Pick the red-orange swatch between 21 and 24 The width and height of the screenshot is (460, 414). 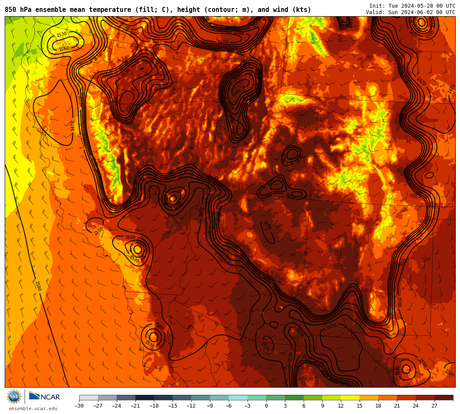(x=407, y=397)
